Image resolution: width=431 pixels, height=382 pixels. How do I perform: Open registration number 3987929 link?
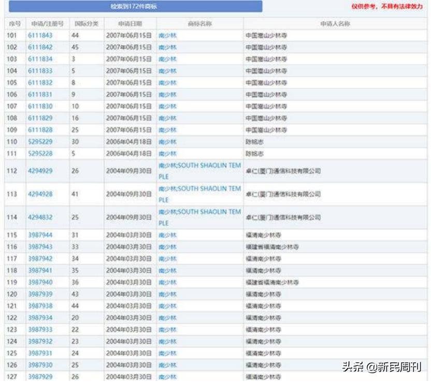point(40,377)
